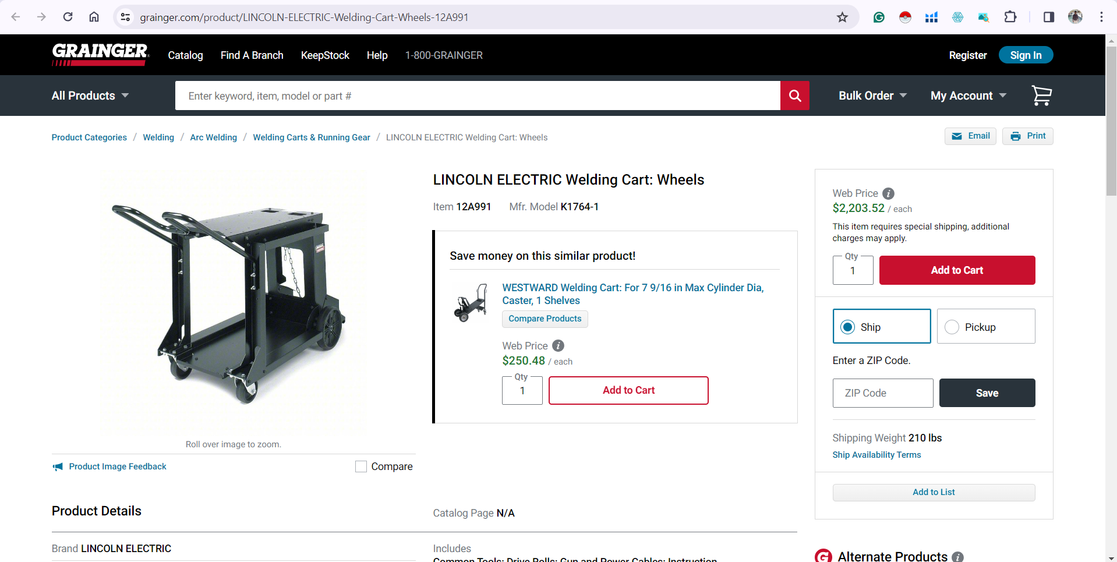The height and width of the screenshot is (562, 1117).
Task: Open the Help menu item
Action: (x=377, y=55)
